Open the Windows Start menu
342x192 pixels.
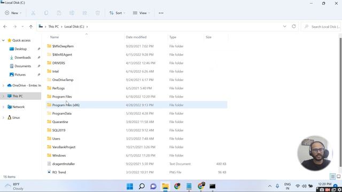(x=130, y=186)
